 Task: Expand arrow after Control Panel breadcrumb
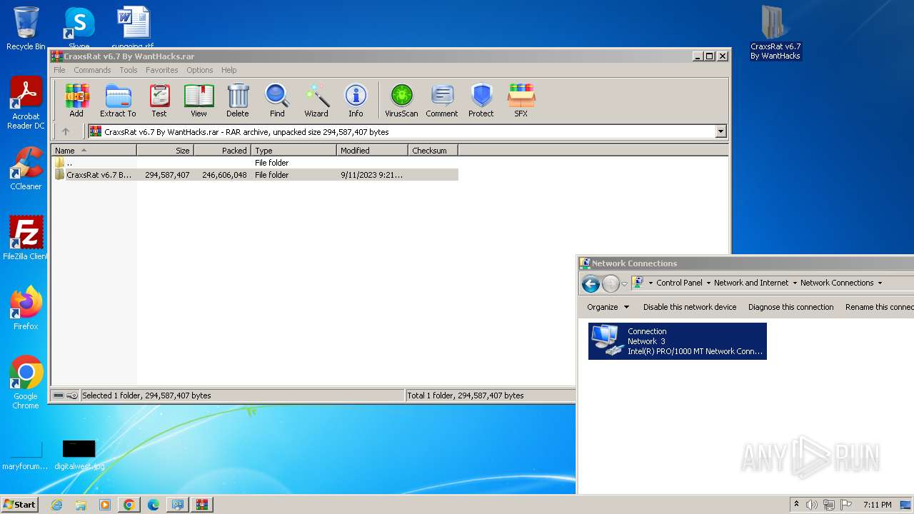tap(708, 283)
